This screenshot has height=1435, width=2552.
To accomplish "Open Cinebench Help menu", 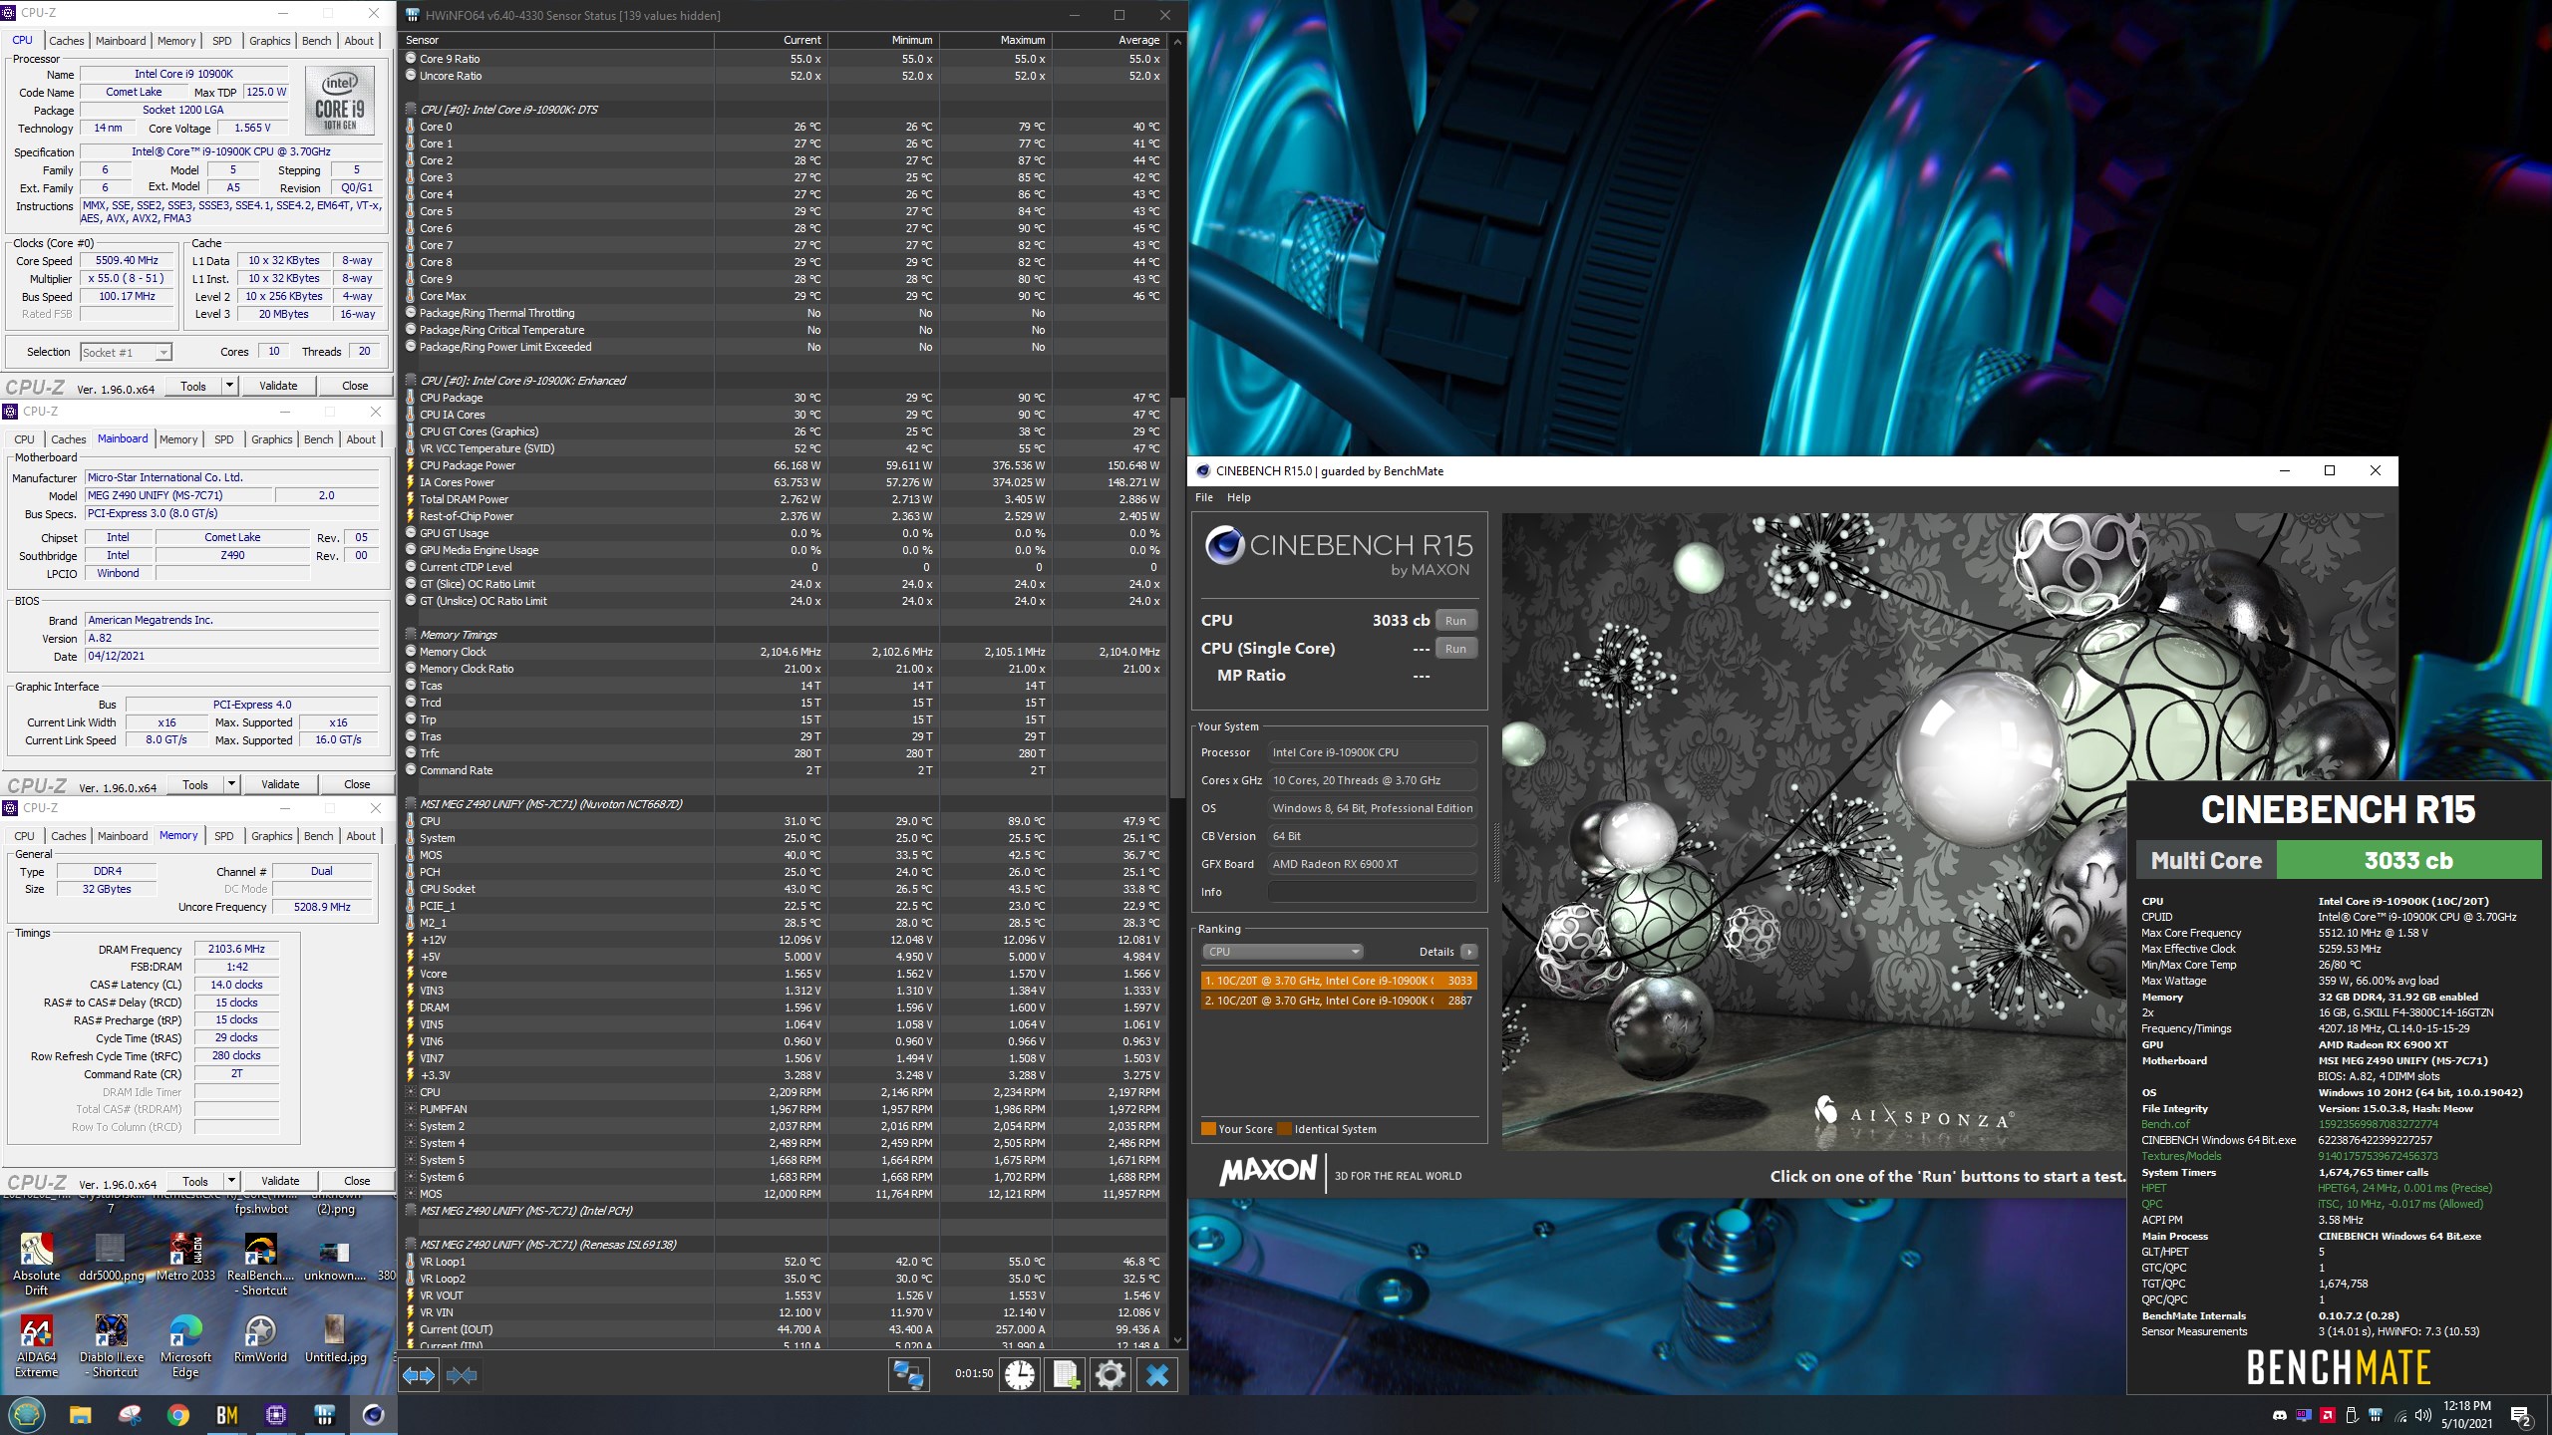I will (x=1238, y=497).
